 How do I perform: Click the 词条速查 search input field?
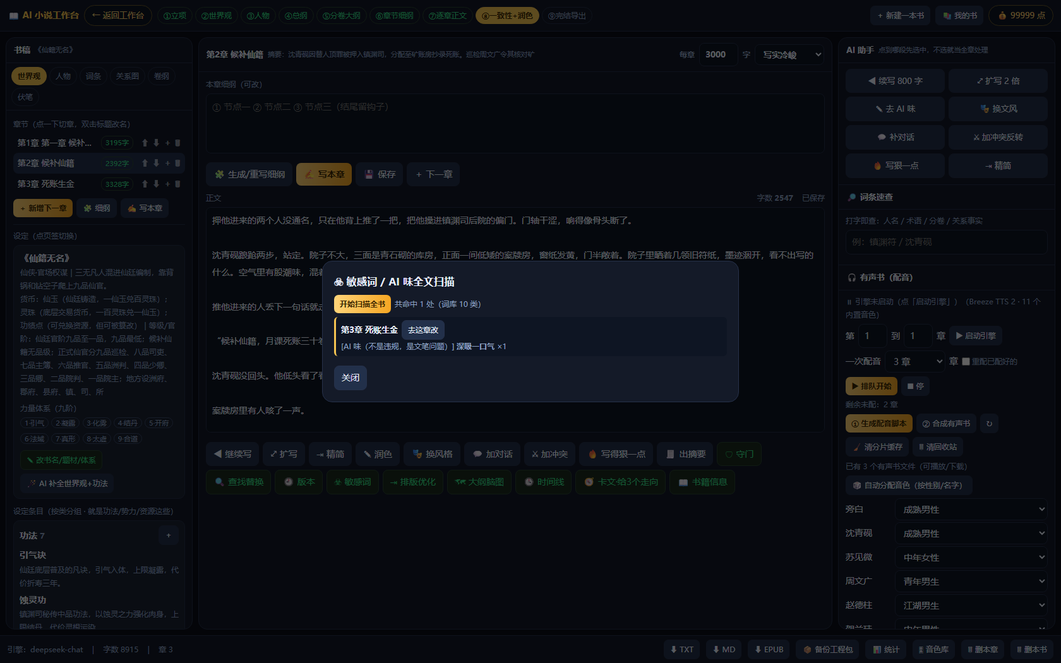click(x=946, y=242)
